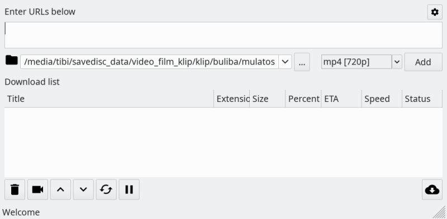This screenshot has width=447, height=219.
Task: Click the Speed column header
Action: pos(382,99)
